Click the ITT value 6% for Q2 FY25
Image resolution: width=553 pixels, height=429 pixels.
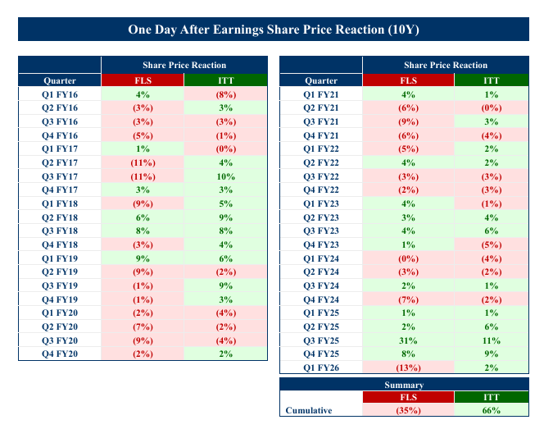[x=492, y=326]
